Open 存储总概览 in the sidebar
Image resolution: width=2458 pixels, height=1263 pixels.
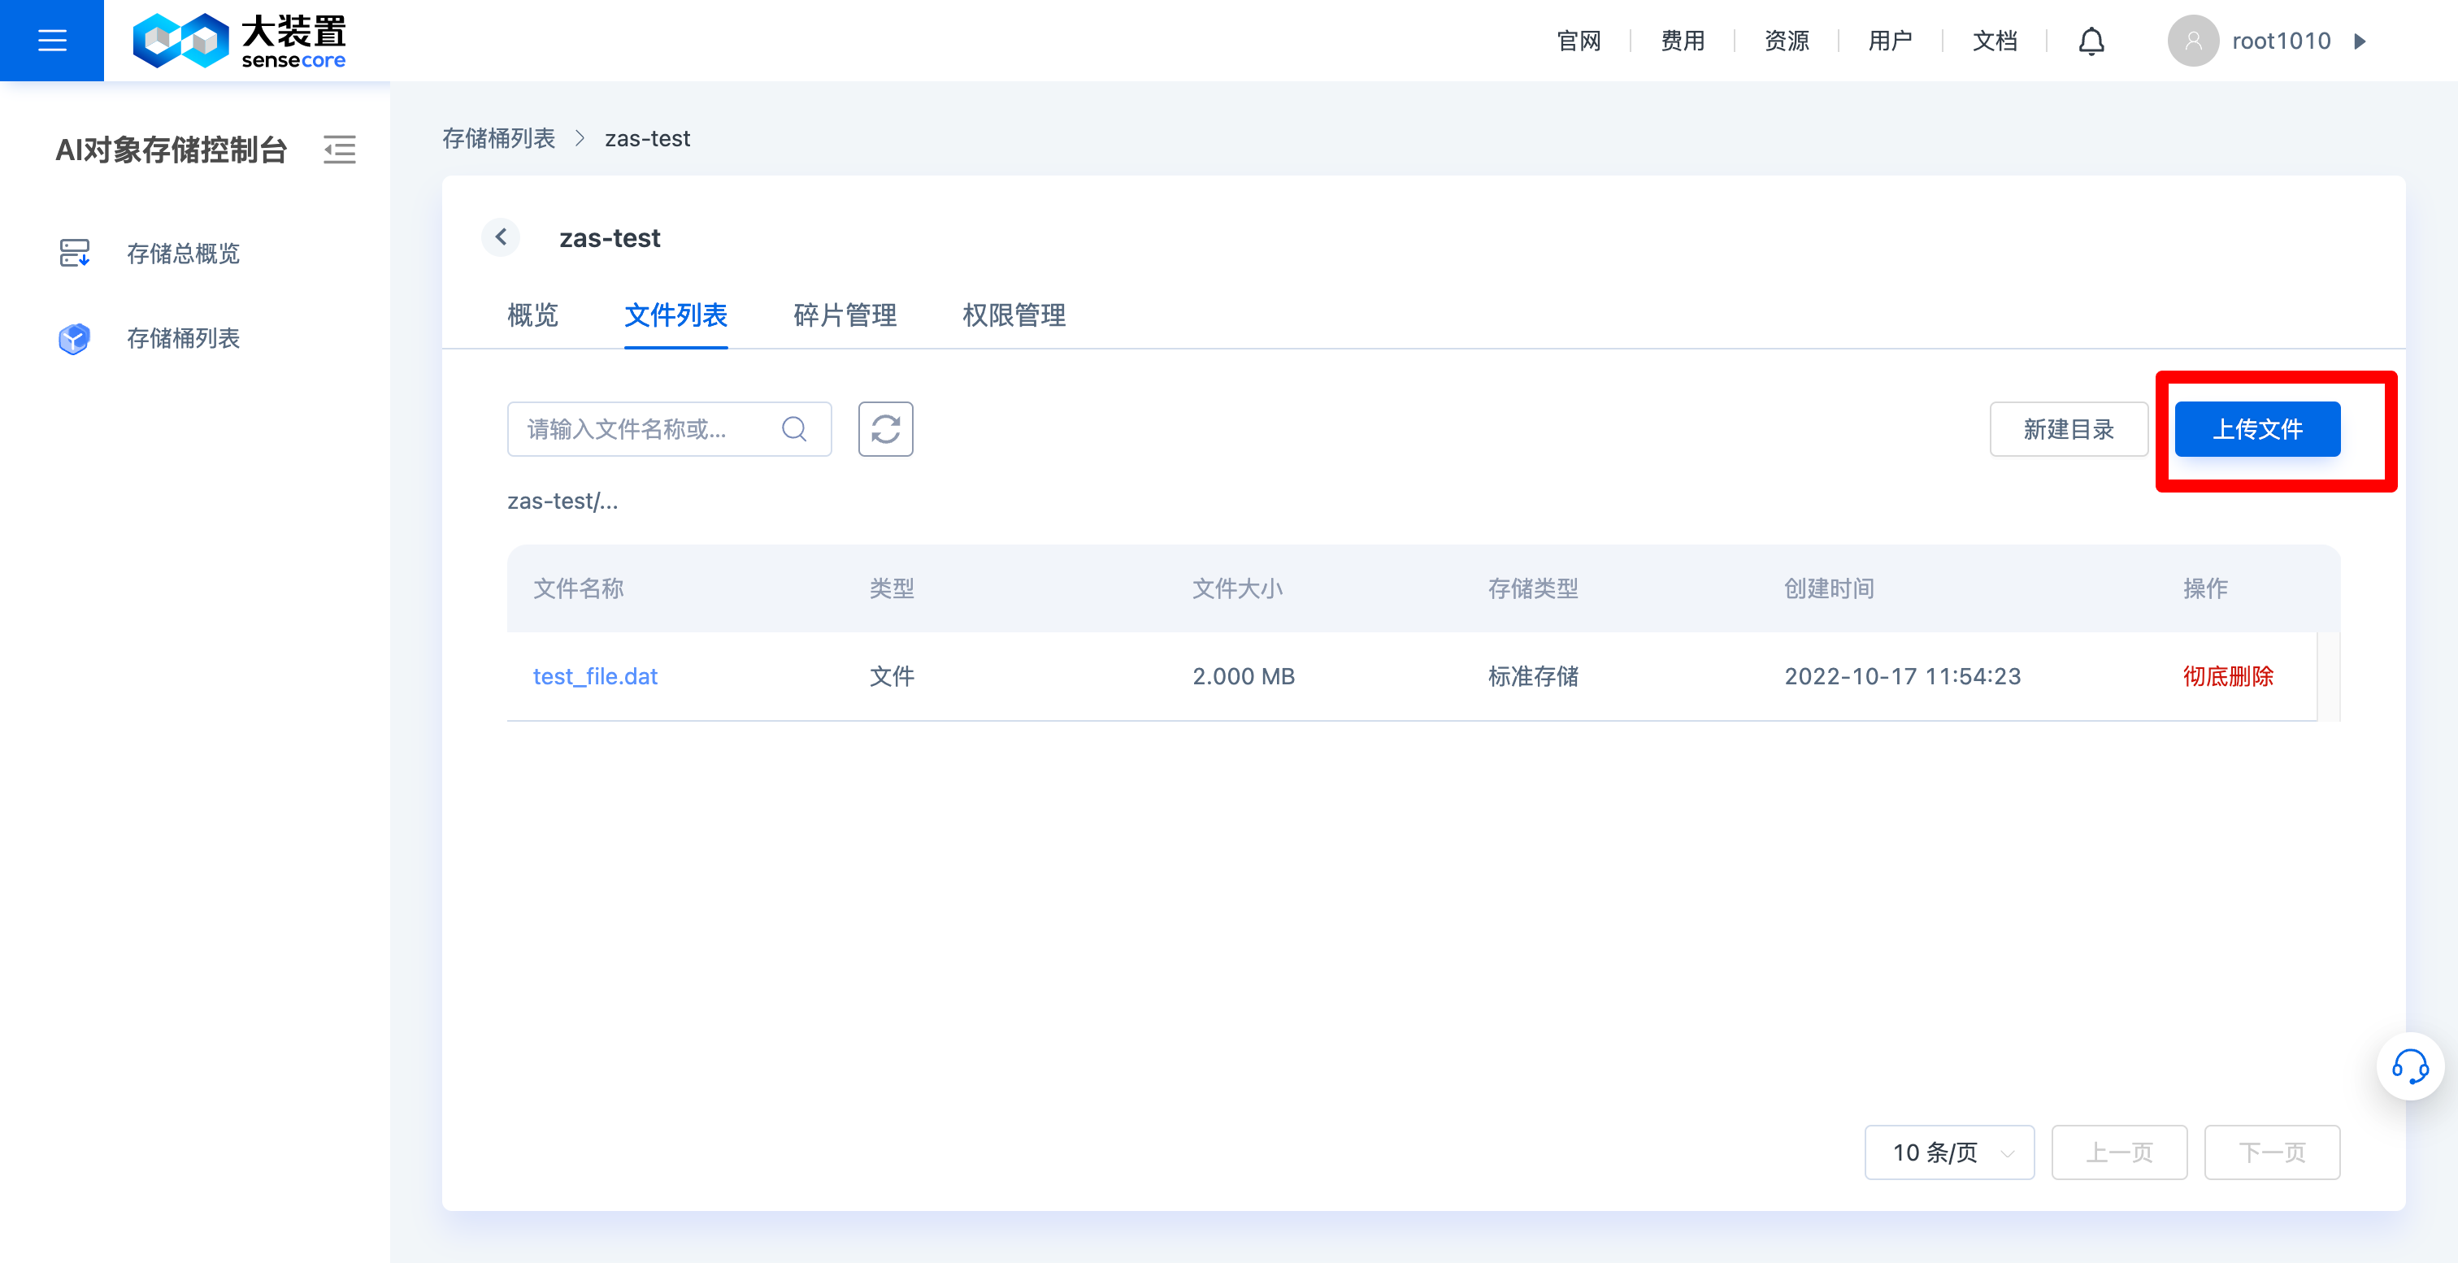[x=183, y=253]
